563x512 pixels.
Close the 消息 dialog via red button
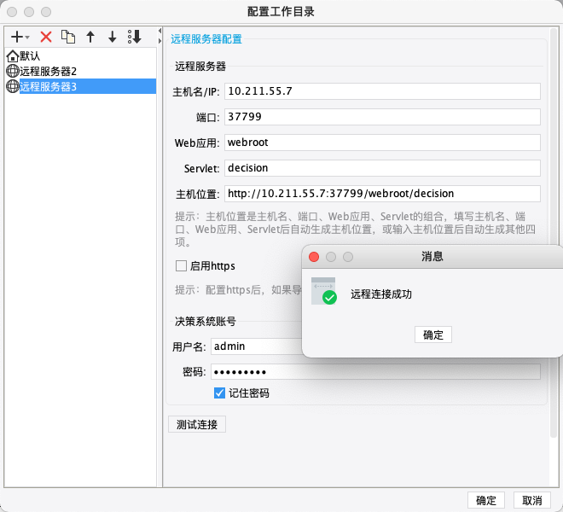coord(313,256)
